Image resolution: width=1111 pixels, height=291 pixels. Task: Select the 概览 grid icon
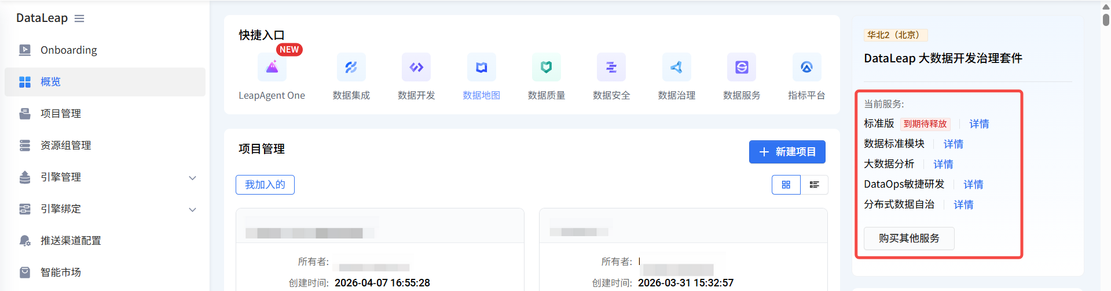click(25, 82)
